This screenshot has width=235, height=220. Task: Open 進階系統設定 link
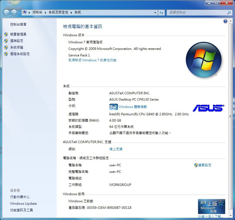[20, 54]
